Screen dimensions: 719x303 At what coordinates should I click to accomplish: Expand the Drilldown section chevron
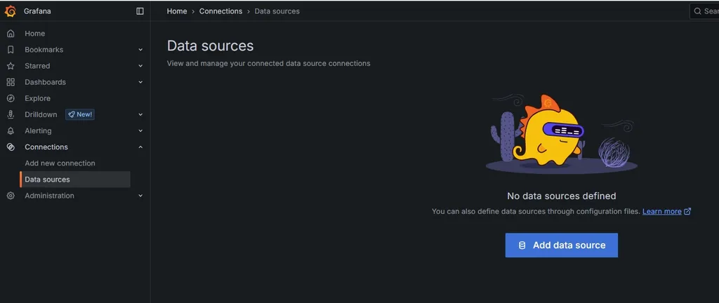(140, 114)
